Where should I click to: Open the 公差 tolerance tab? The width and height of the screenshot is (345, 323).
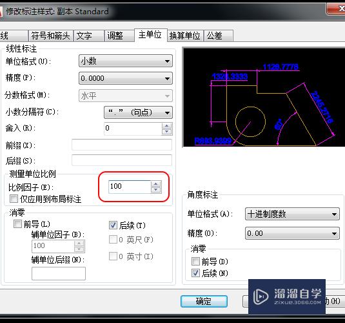[x=219, y=36]
